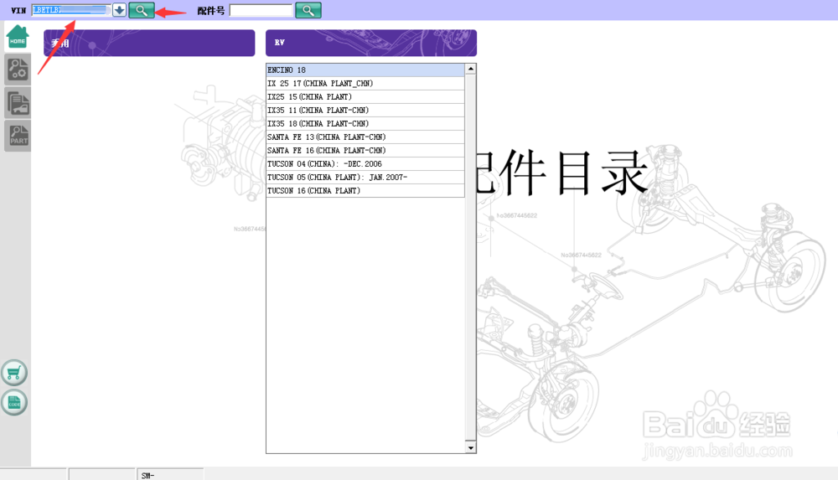The width and height of the screenshot is (838, 480).
Task: Open the PART search sidebar icon
Action: click(x=18, y=136)
